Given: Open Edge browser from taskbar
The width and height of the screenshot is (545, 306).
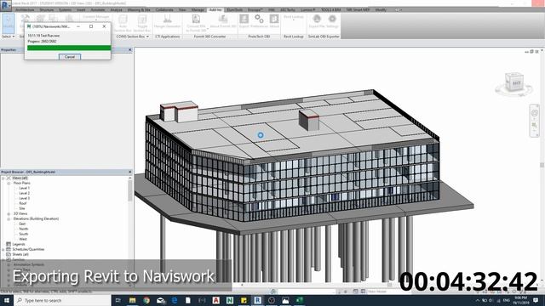Looking at the screenshot, I should coord(174,300).
